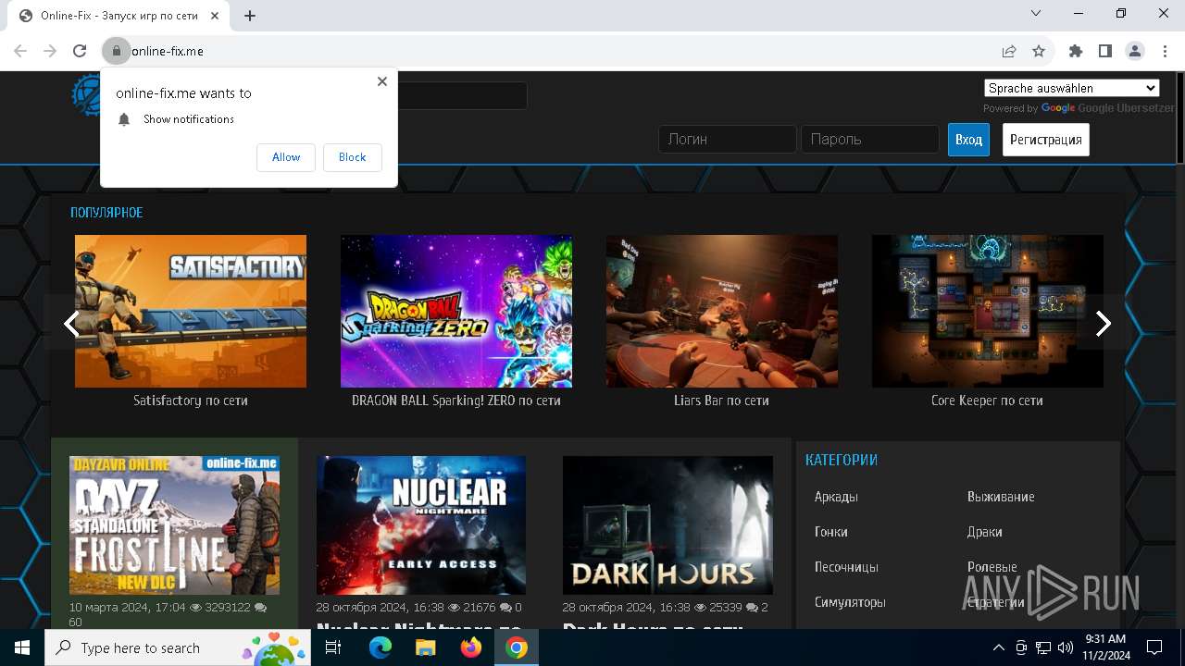Open the tab search chevron
This screenshot has height=666, width=1185.
(1037, 13)
